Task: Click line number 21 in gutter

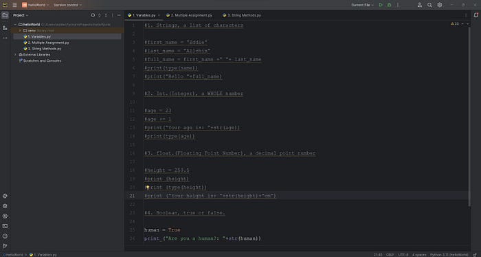Action: coord(132,196)
